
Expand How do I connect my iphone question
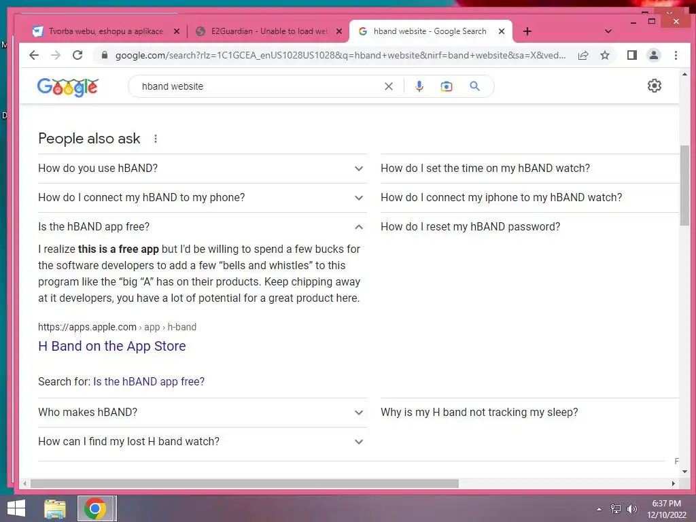(529, 198)
